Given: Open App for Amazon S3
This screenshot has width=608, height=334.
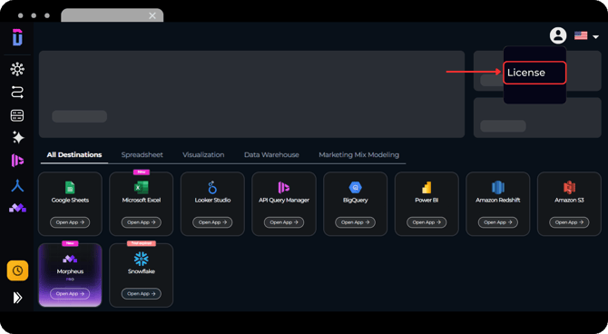Looking at the screenshot, I should point(569,222).
